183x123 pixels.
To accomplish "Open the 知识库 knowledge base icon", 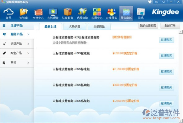I will coord(24,14).
